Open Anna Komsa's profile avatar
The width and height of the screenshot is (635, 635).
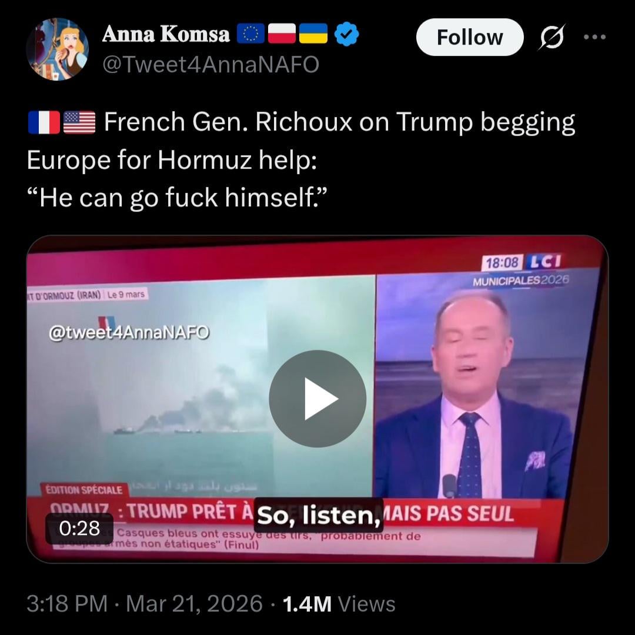[58, 49]
